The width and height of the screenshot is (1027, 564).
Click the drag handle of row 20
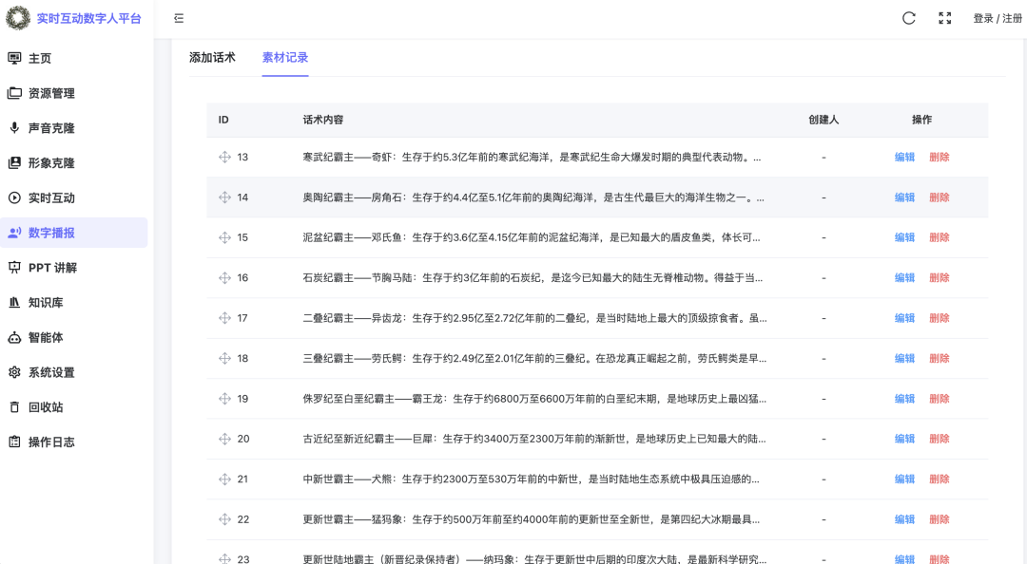(224, 439)
